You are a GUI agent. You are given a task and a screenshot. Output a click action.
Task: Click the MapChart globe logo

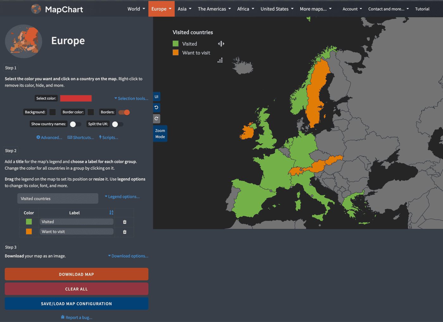36,9
